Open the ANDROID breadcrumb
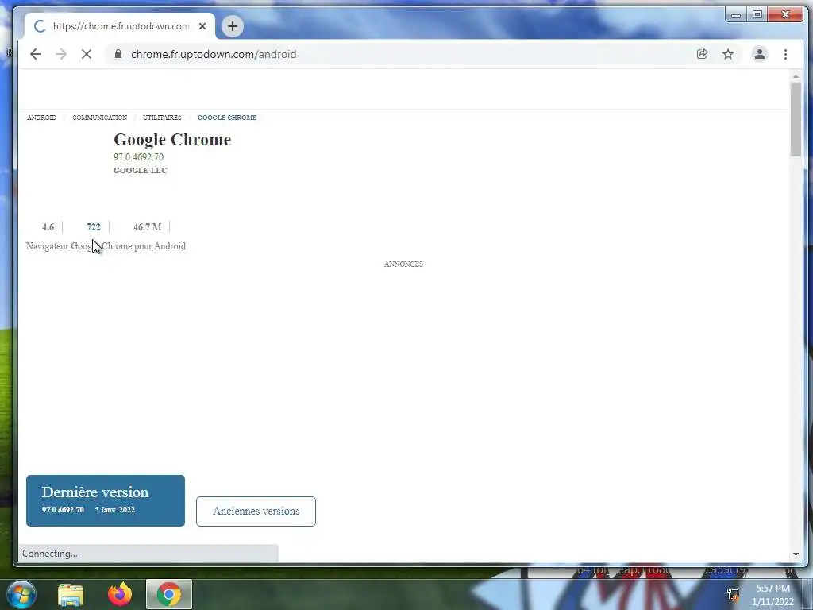This screenshot has height=610, width=813. 41,118
